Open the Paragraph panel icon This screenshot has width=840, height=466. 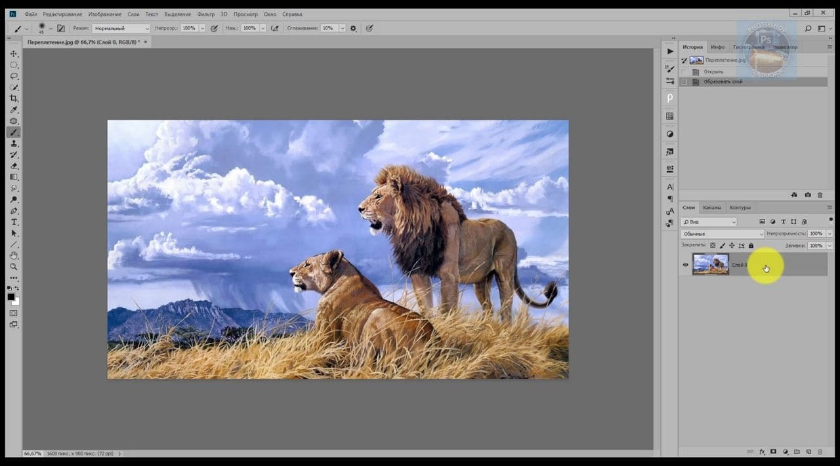coord(670,199)
